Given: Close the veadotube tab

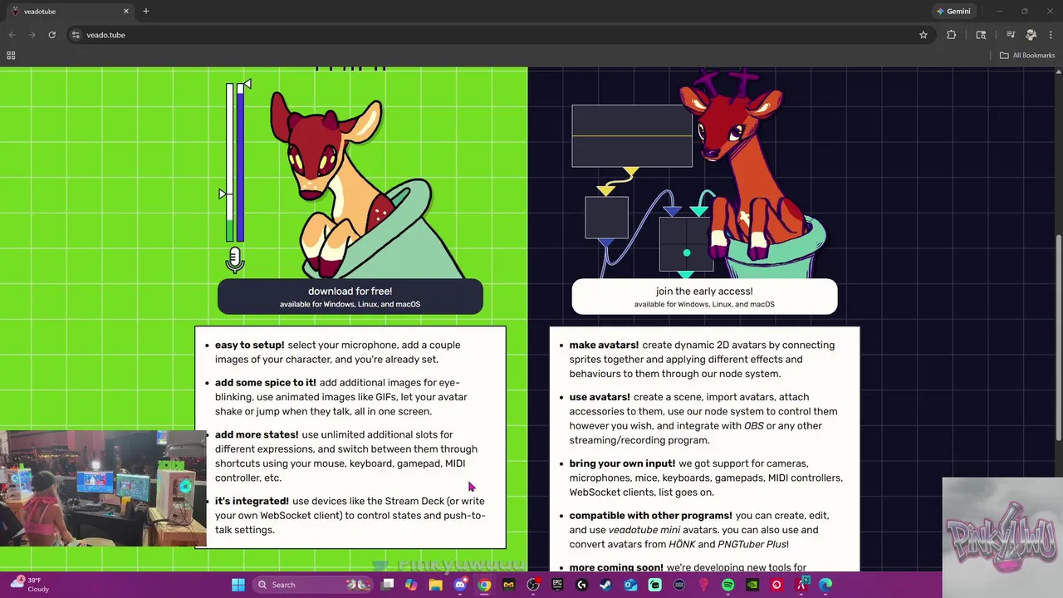Looking at the screenshot, I should [x=126, y=12].
